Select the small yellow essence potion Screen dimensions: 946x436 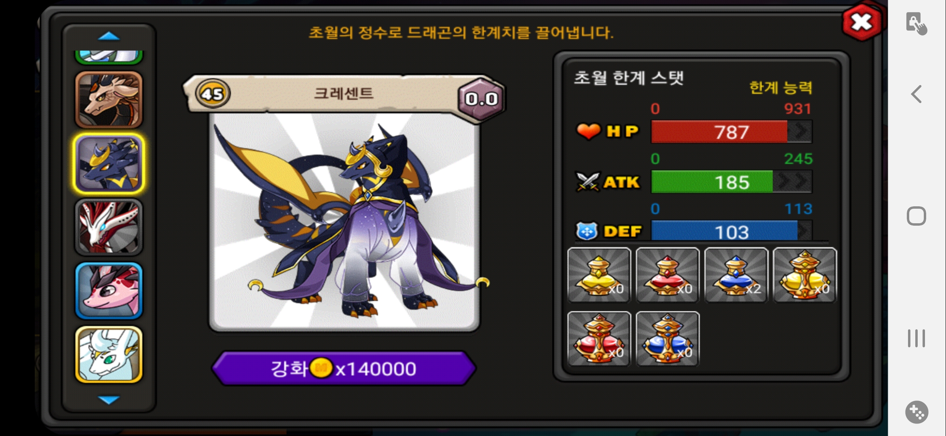point(599,275)
